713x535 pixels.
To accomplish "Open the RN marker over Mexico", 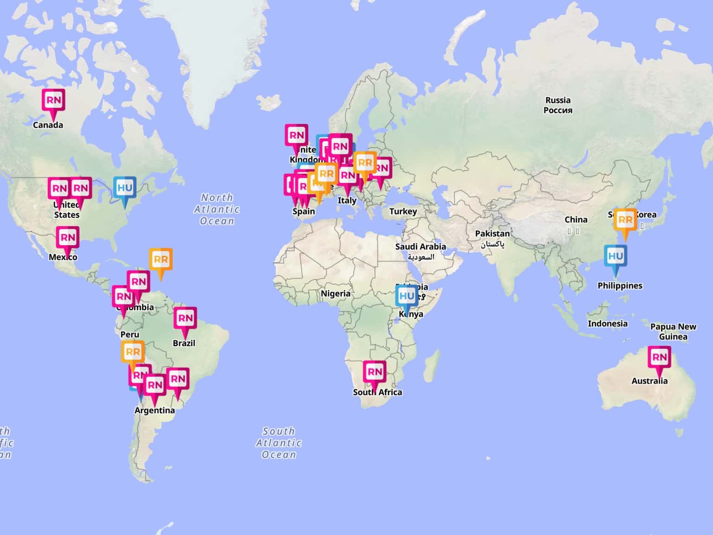I will click(68, 238).
